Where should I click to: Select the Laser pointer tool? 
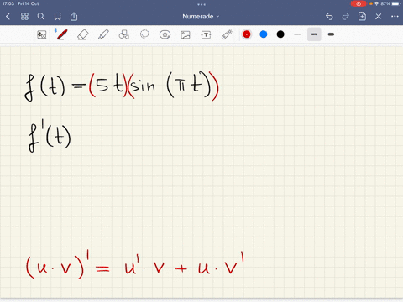(227, 34)
